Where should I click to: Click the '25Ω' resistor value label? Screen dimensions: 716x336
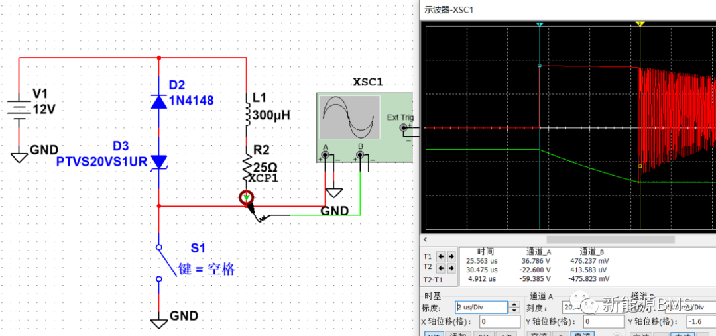(265, 166)
